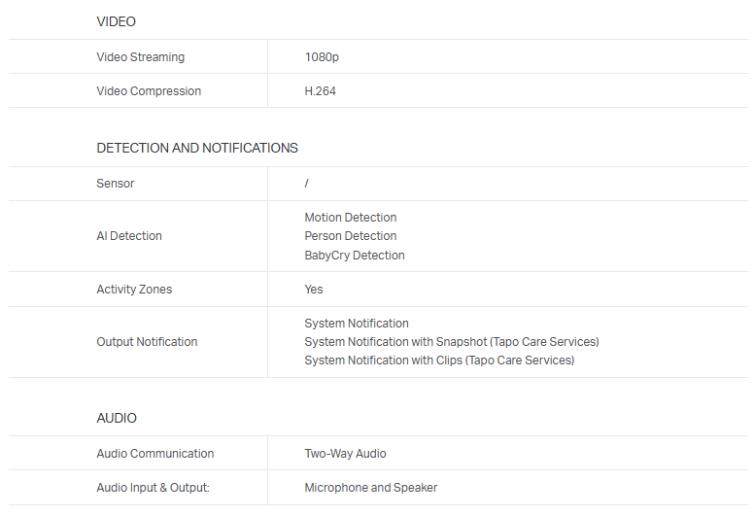This screenshot has width=753, height=515.
Task: Select the Person Detection entry
Action: pyautogui.click(x=351, y=236)
